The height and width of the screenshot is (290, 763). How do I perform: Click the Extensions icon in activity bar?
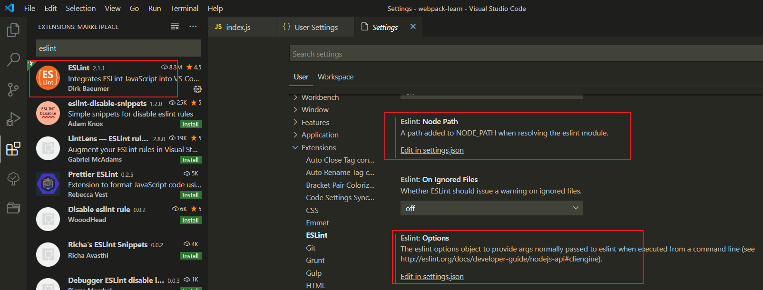pyautogui.click(x=13, y=149)
